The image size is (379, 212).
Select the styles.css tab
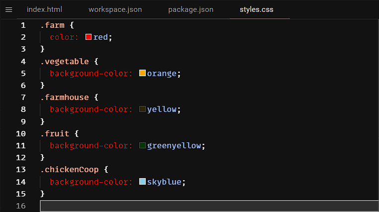(257, 9)
